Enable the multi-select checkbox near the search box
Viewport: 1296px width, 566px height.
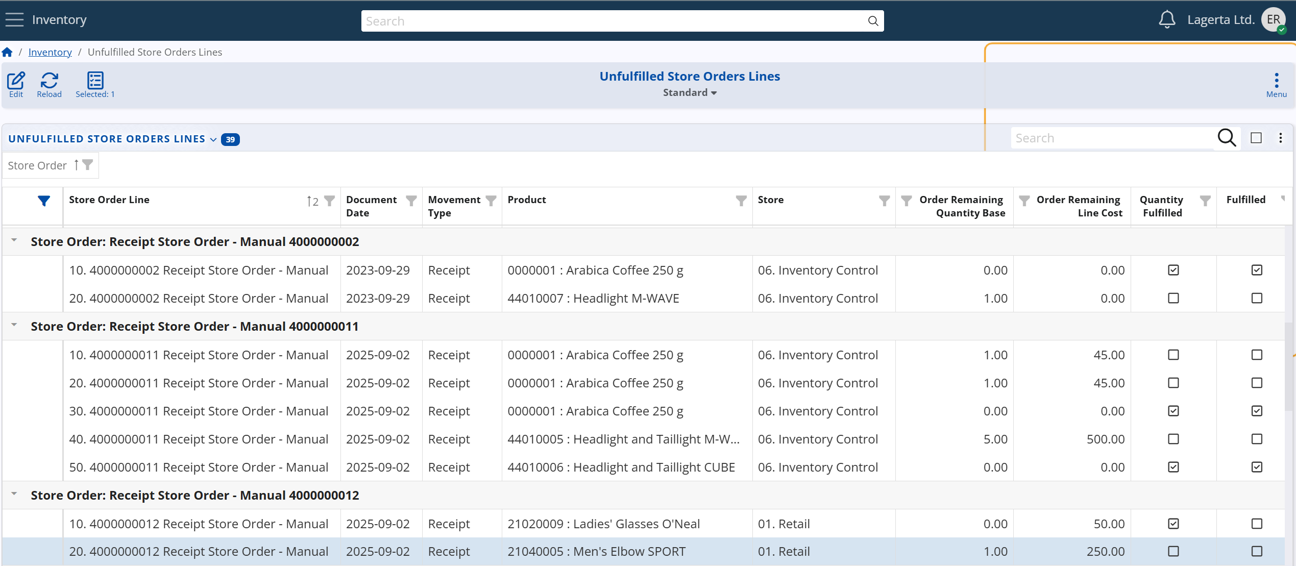pos(1256,138)
